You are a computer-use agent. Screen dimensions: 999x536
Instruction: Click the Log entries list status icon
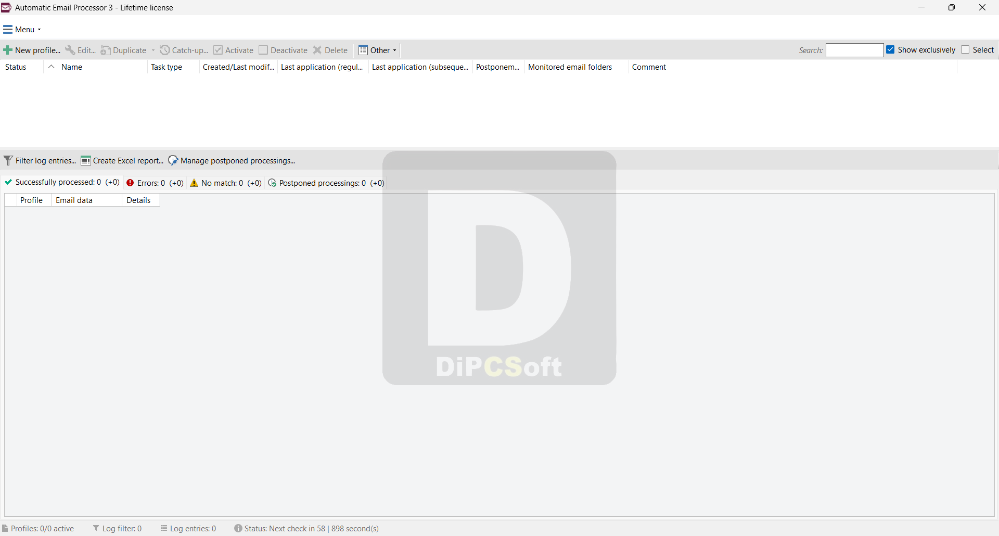(164, 528)
